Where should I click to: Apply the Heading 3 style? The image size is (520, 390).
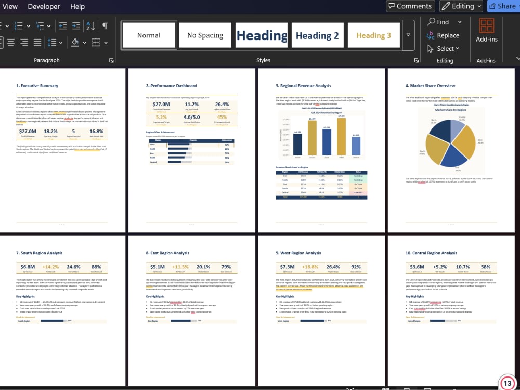pyautogui.click(x=374, y=35)
